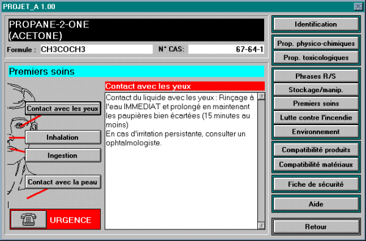
Task: Open Compatibilité matériaux page
Action: click(316, 165)
